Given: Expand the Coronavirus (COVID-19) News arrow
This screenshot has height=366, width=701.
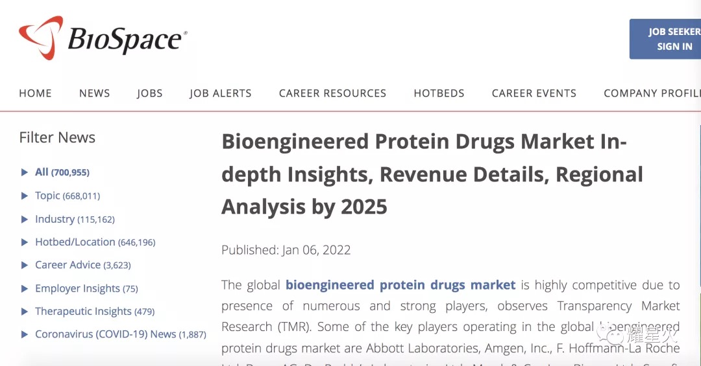Looking at the screenshot, I should coord(25,334).
